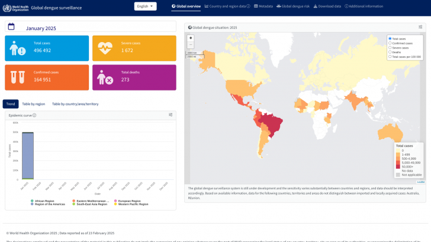Click the 50,000+ legend color swatch
This screenshot has width=431, height=242.
click(398, 167)
